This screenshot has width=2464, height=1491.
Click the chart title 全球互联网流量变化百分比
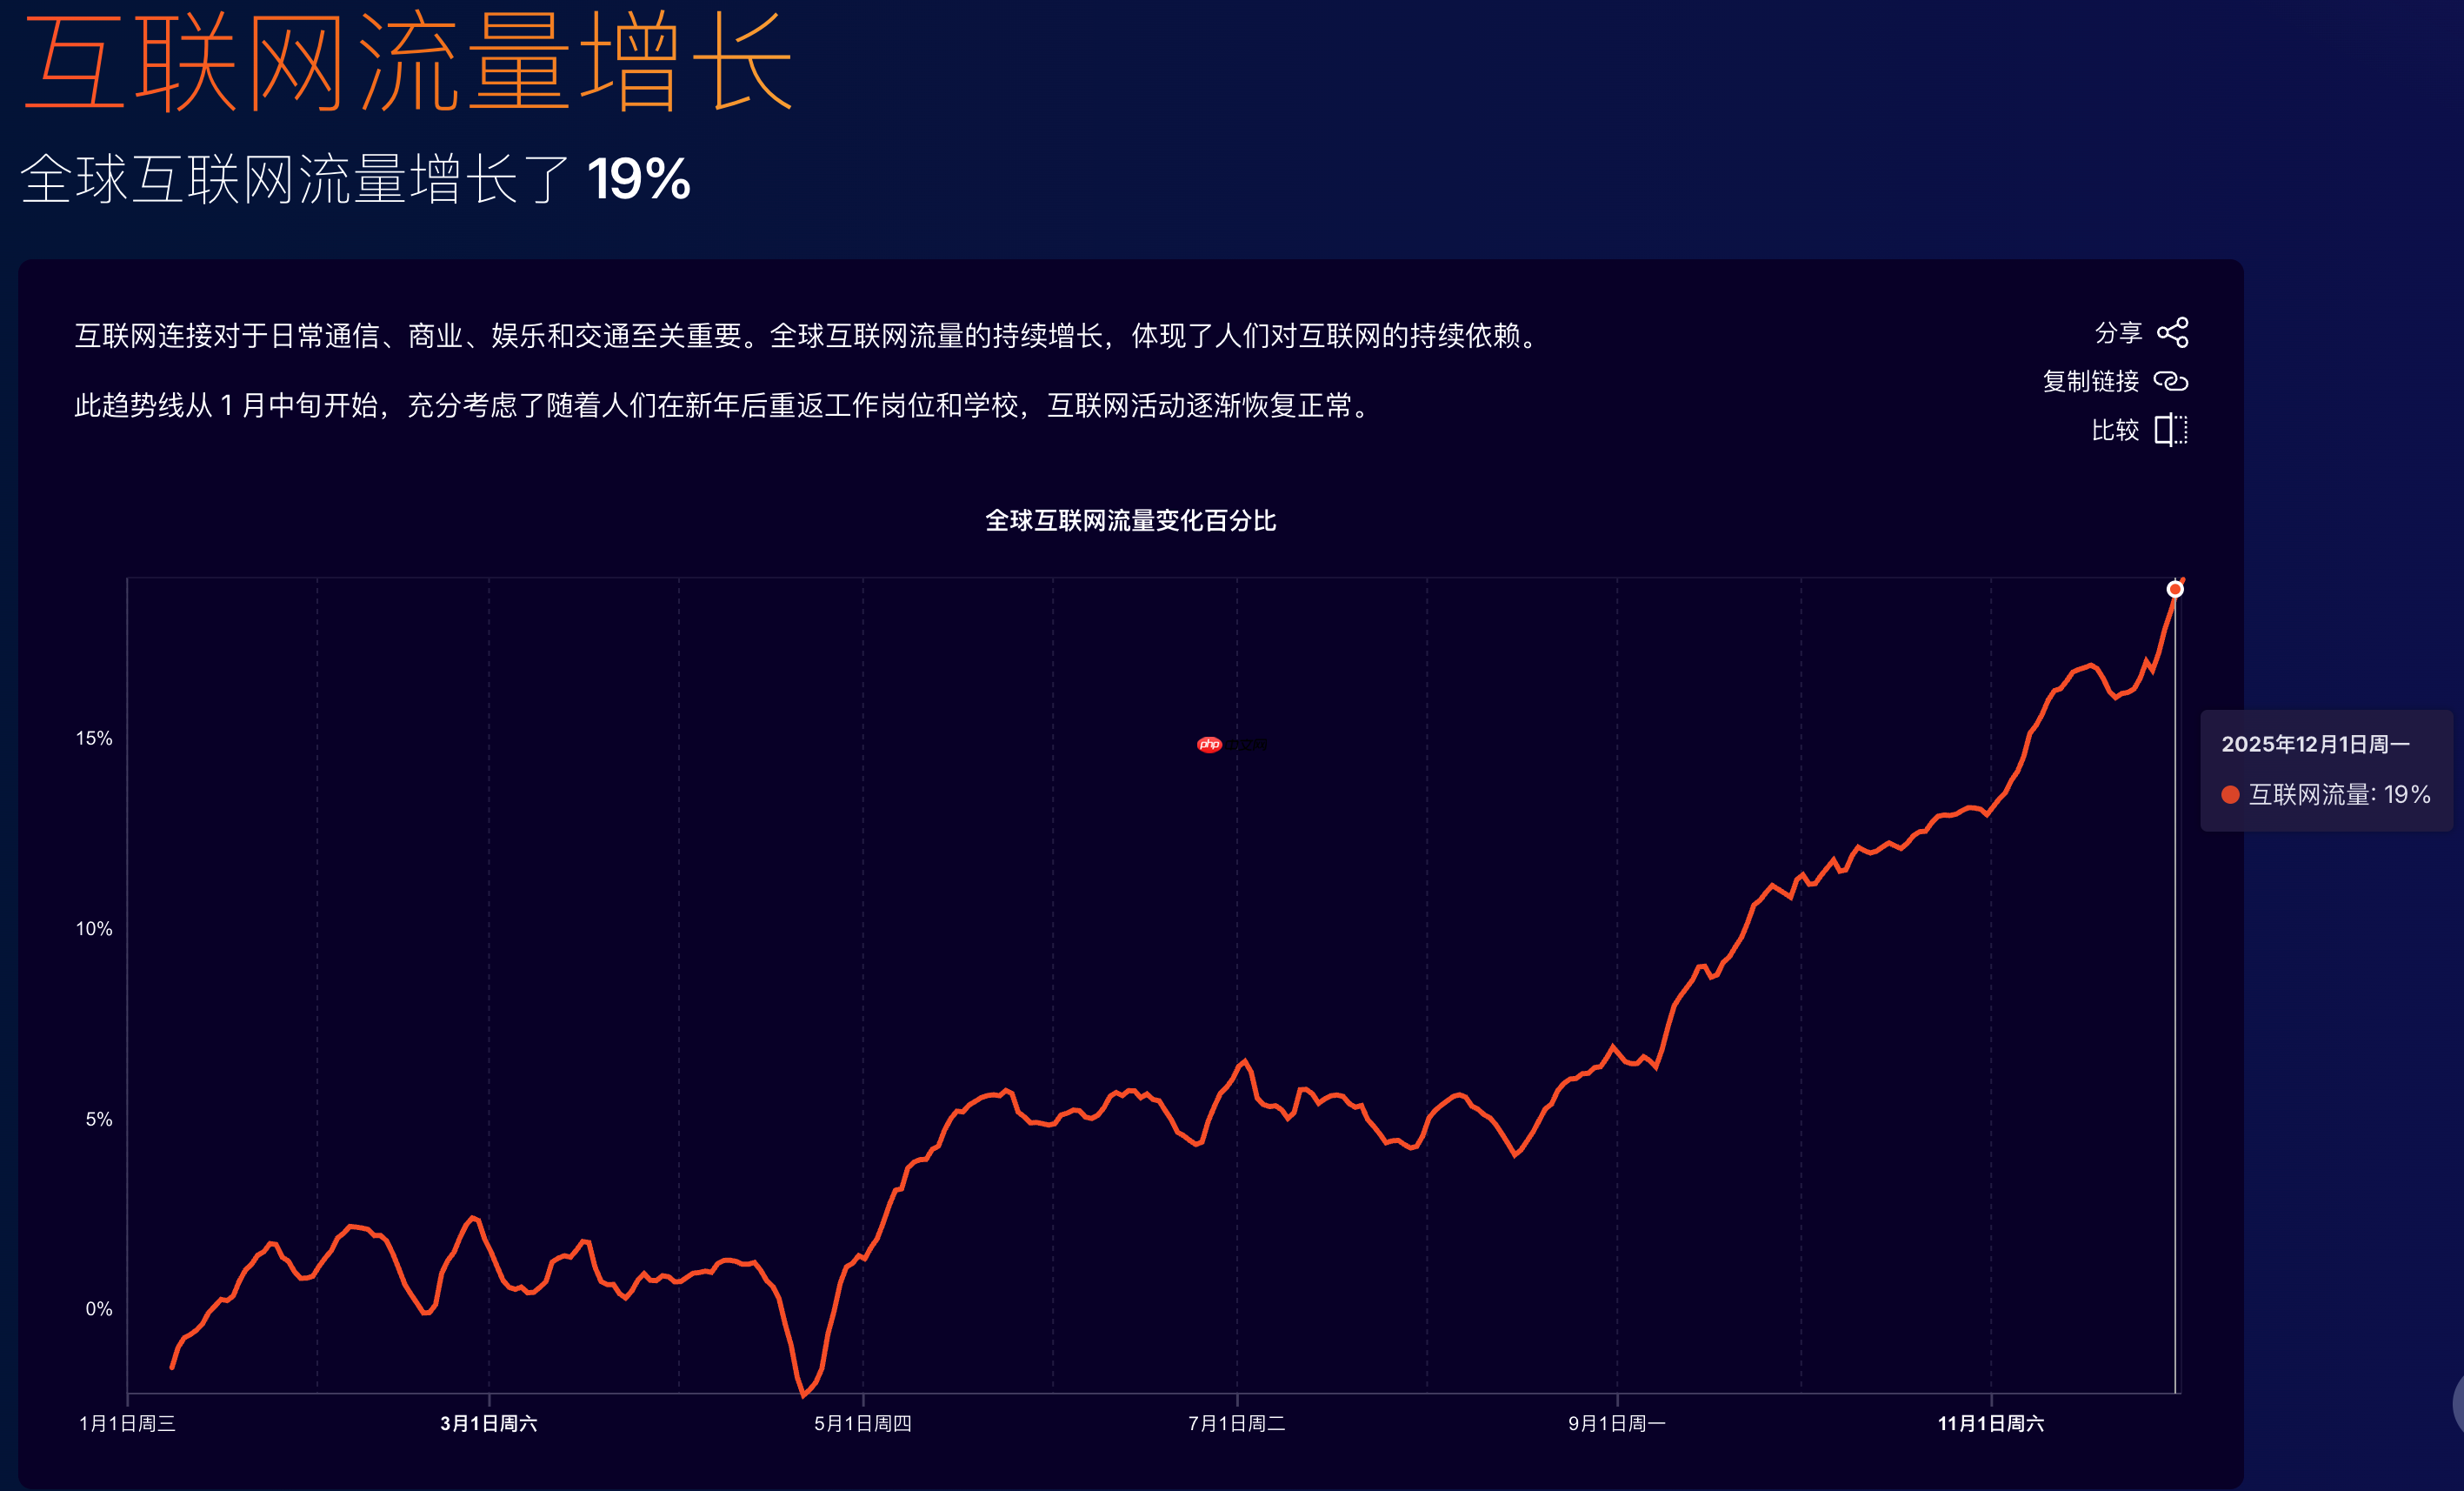(x=1132, y=521)
